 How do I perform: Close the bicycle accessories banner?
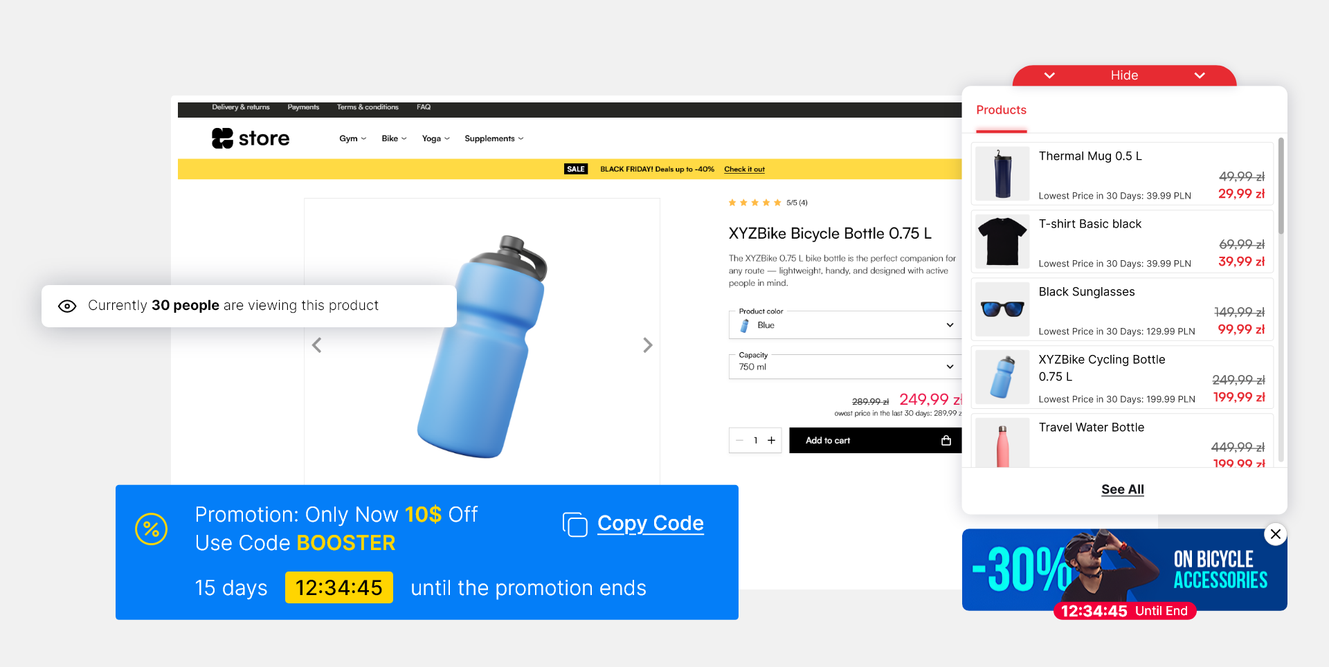pos(1275,534)
